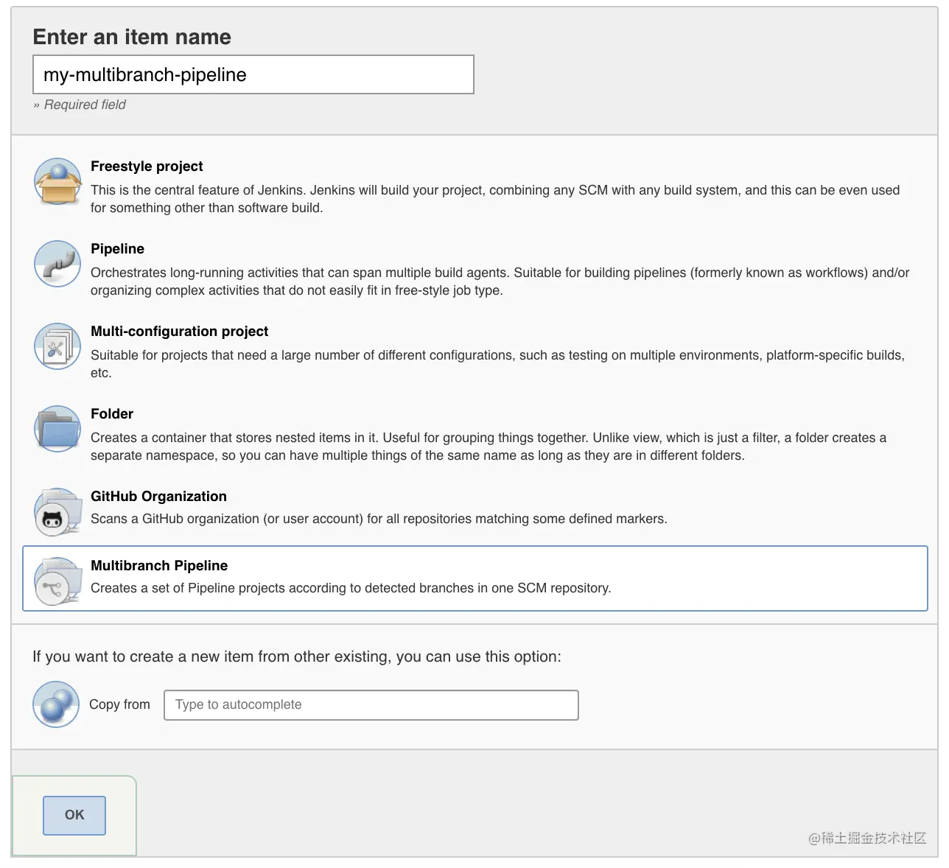Screen dimensions: 949x868
Task: Choose the Folder item title
Action: tap(112, 414)
